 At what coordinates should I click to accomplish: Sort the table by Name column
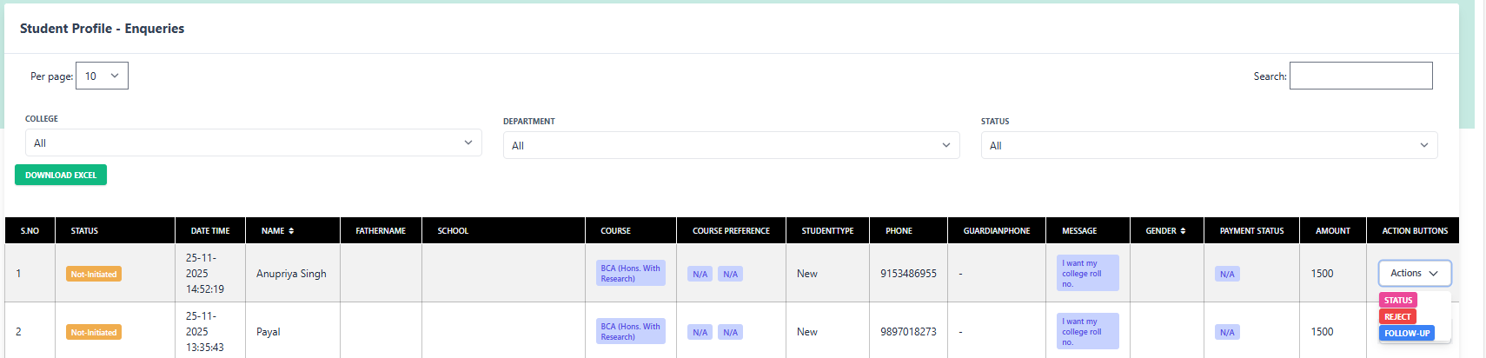coord(277,230)
